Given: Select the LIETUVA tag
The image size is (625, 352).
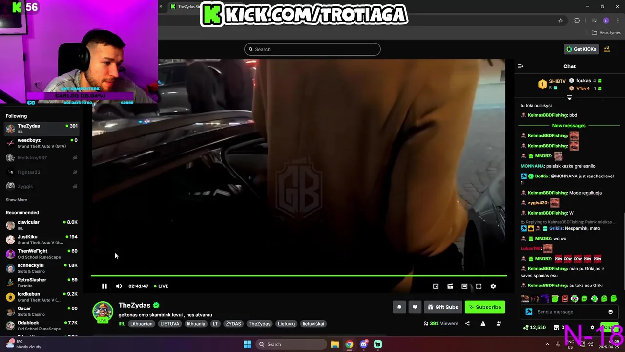Looking at the screenshot, I should (x=169, y=324).
